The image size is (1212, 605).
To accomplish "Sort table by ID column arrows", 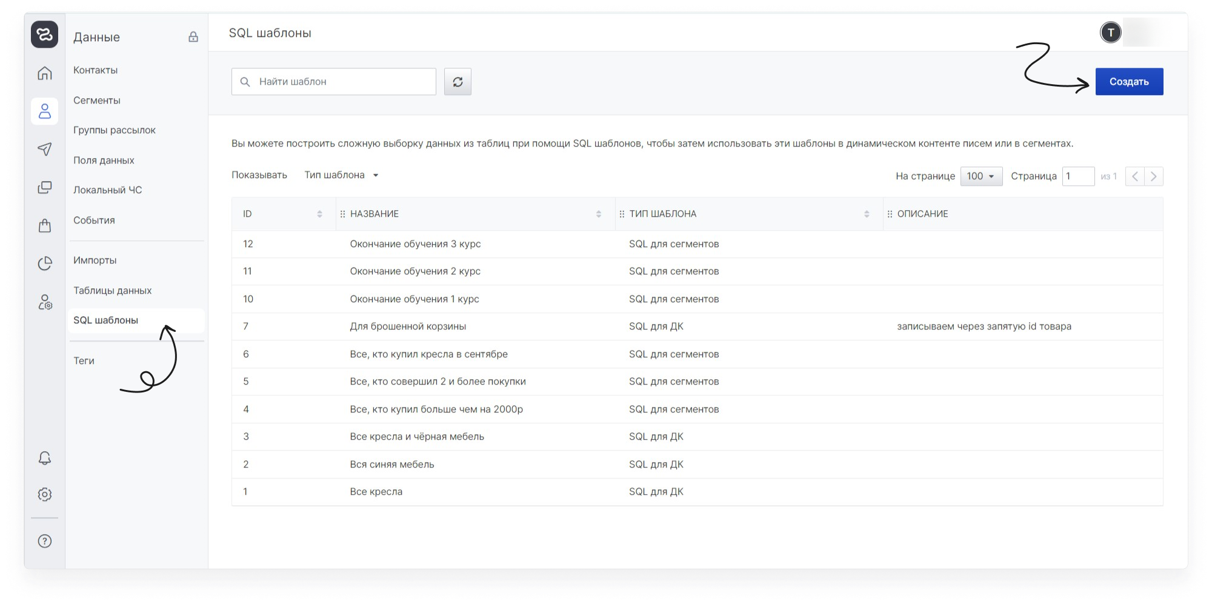I will [x=319, y=214].
